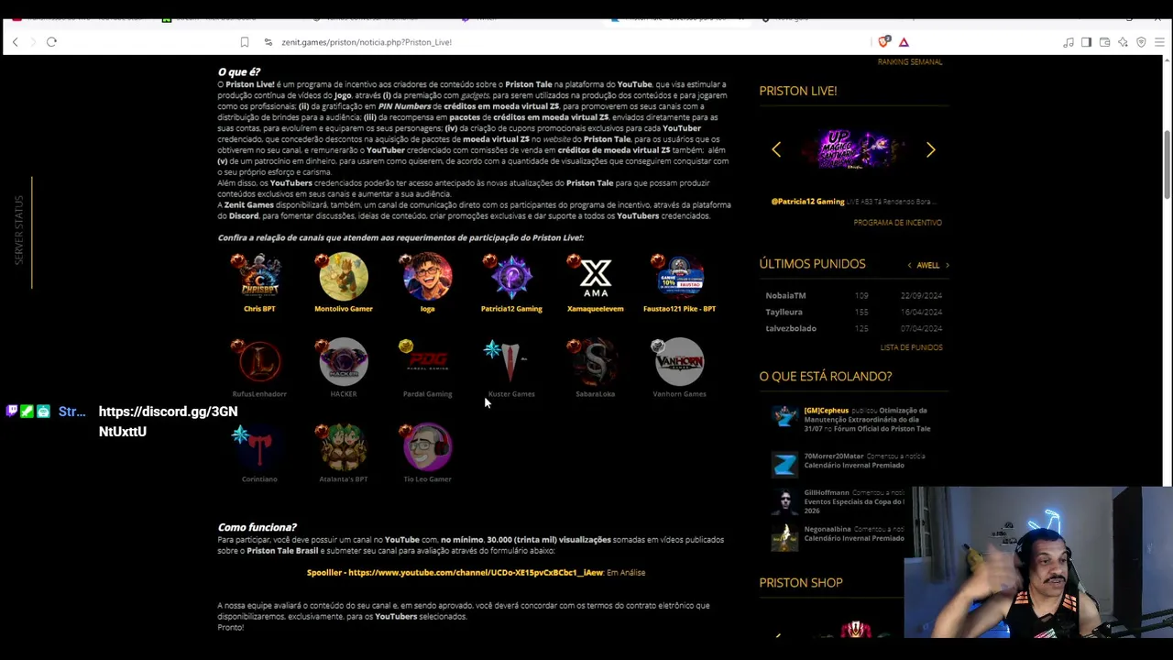Open the Faustao121 Pike - BPT avatar
The height and width of the screenshot is (660, 1173).
pyautogui.click(x=679, y=276)
